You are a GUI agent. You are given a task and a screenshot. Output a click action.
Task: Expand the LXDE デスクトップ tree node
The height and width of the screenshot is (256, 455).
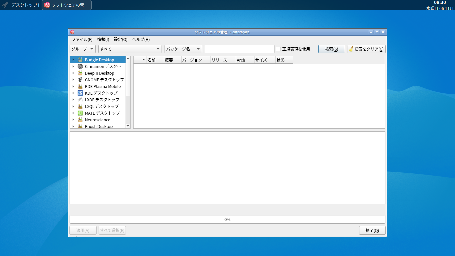pos(73,100)
